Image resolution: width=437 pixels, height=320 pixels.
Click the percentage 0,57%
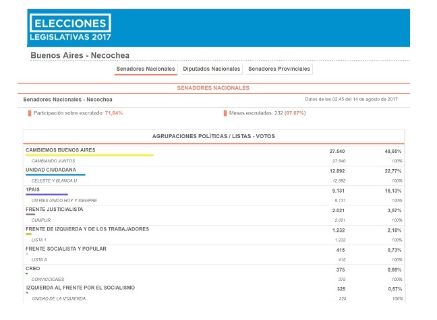395,289
